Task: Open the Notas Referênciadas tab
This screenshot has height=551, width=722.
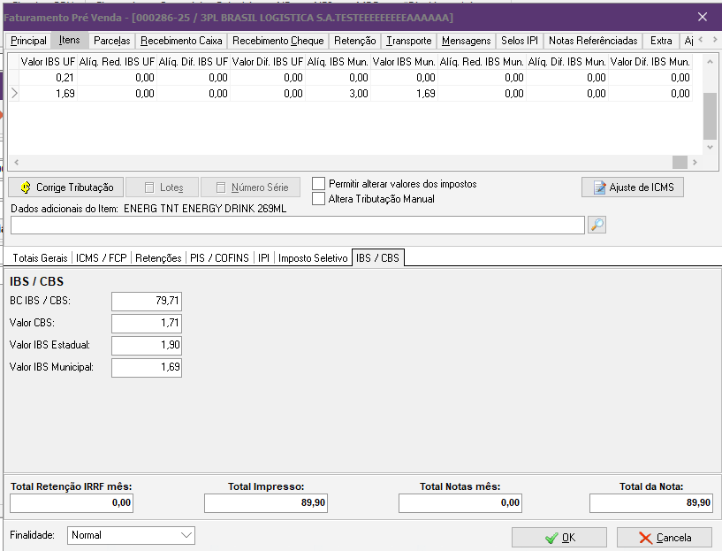Action: pyautogui.click(x=593, y=41)
